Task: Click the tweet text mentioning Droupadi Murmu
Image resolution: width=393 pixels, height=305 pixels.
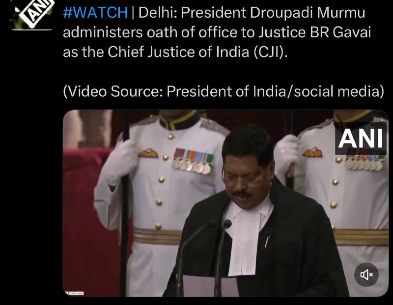Action: pyautogui.click(x=217, y=32)
